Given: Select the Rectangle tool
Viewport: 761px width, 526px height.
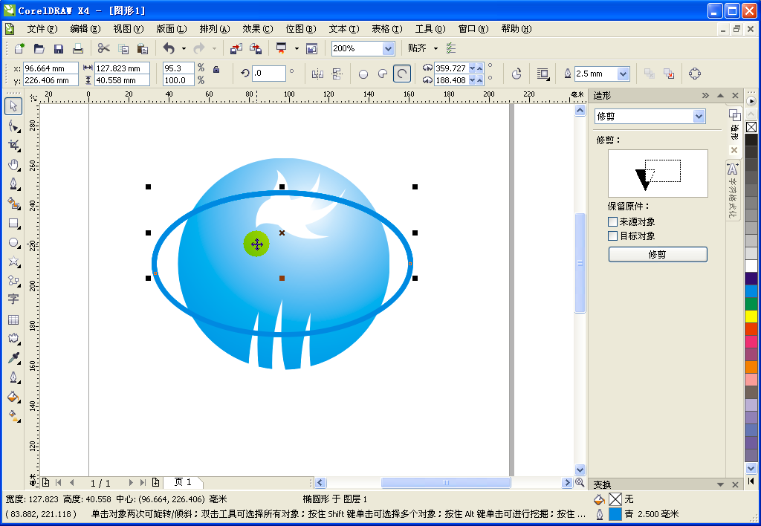Looking at the screenshot, I should (13, 223).
